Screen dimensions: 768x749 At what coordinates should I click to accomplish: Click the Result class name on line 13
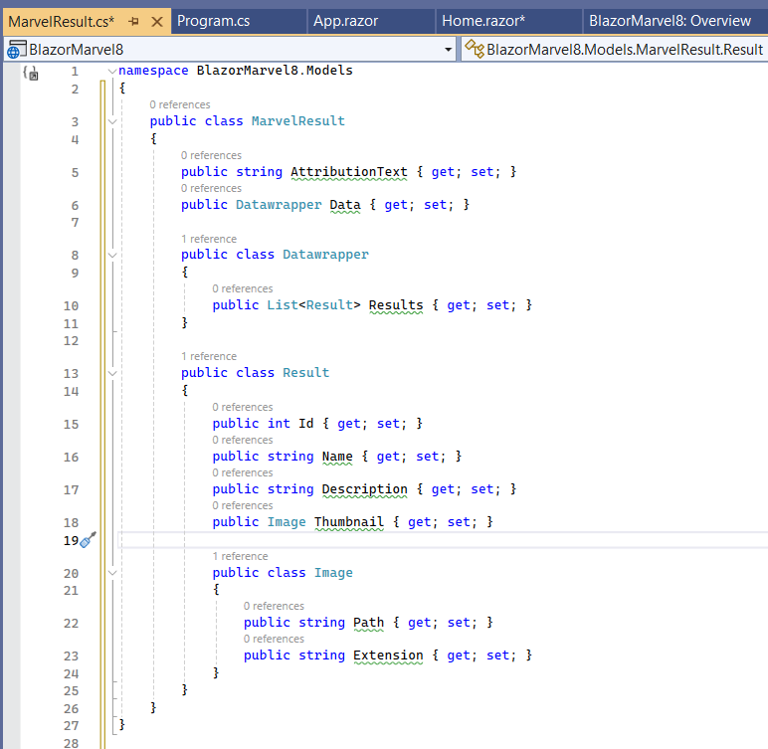coord(306,373)
